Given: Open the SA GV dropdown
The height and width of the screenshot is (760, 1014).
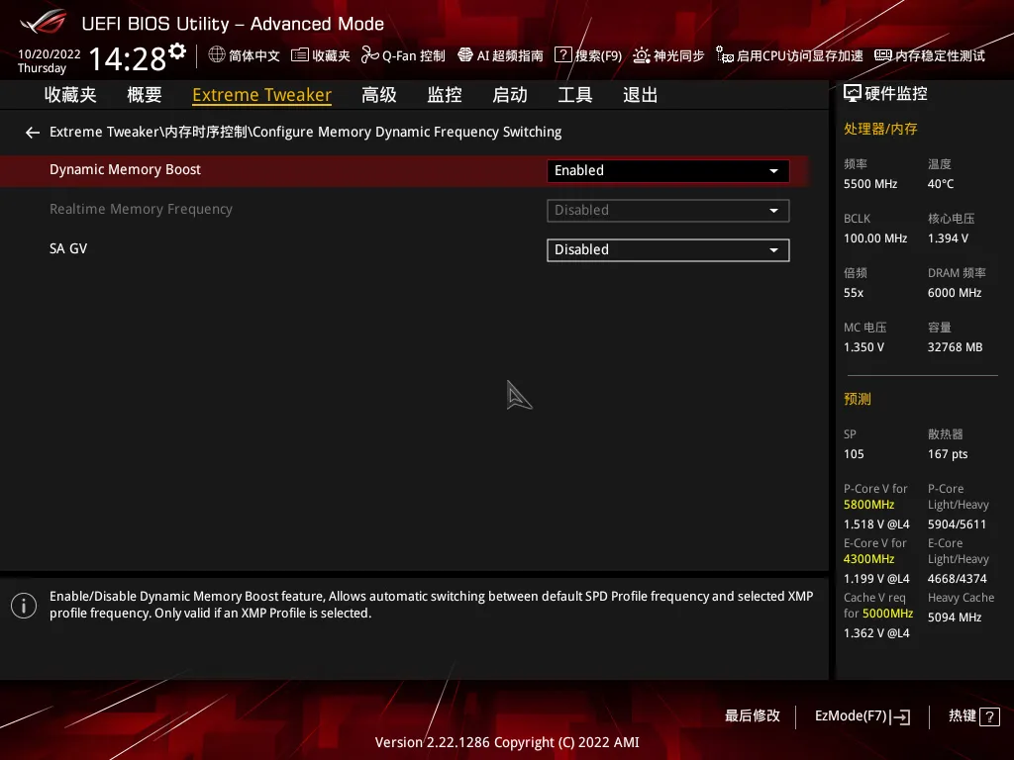Looking at the screenshot, I should point(668,250).
